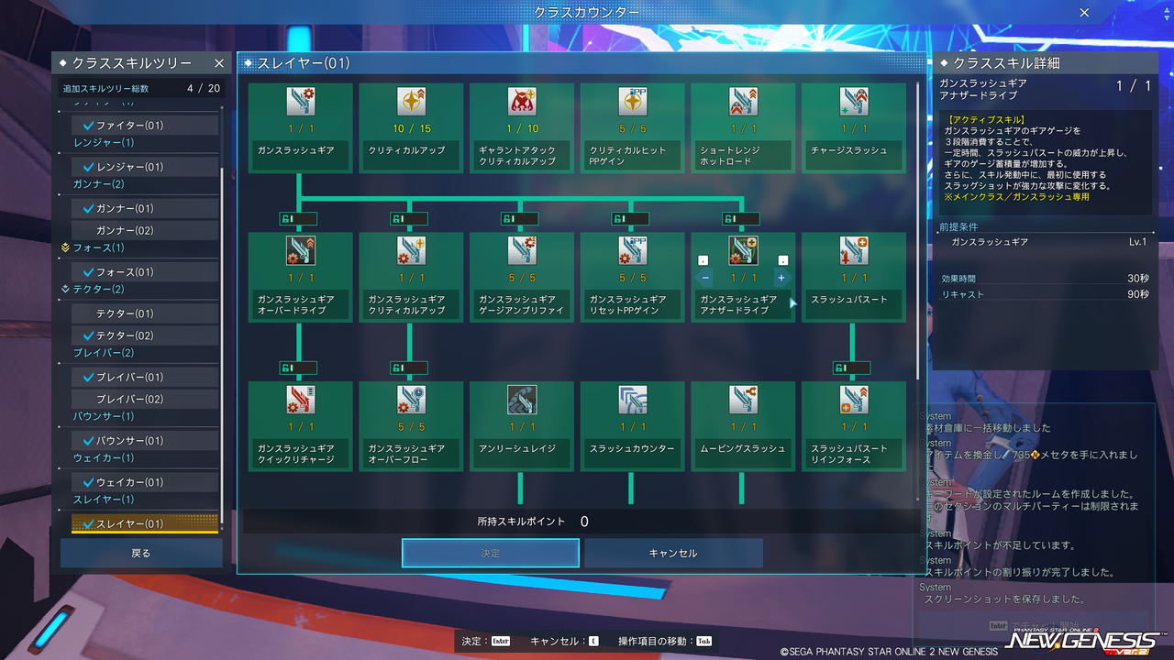Select the スラッシュカウンター skill icon
Image resolution: width=1174 pixels, height=660 pixels.
click(633, 400)
